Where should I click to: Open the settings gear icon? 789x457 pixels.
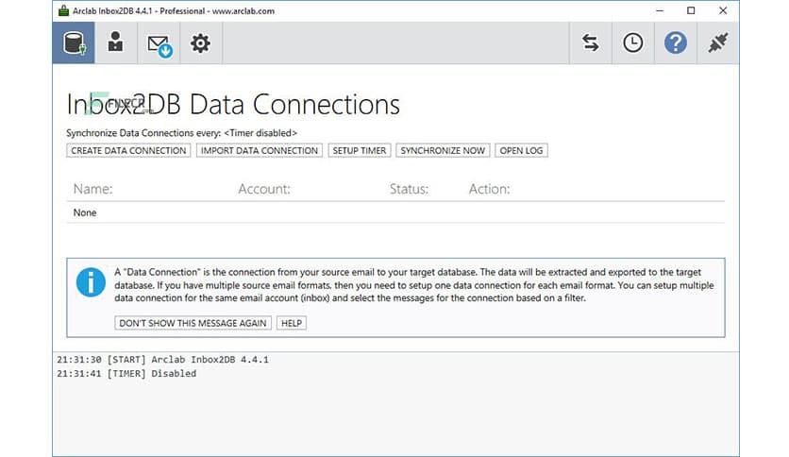point(200,42)
